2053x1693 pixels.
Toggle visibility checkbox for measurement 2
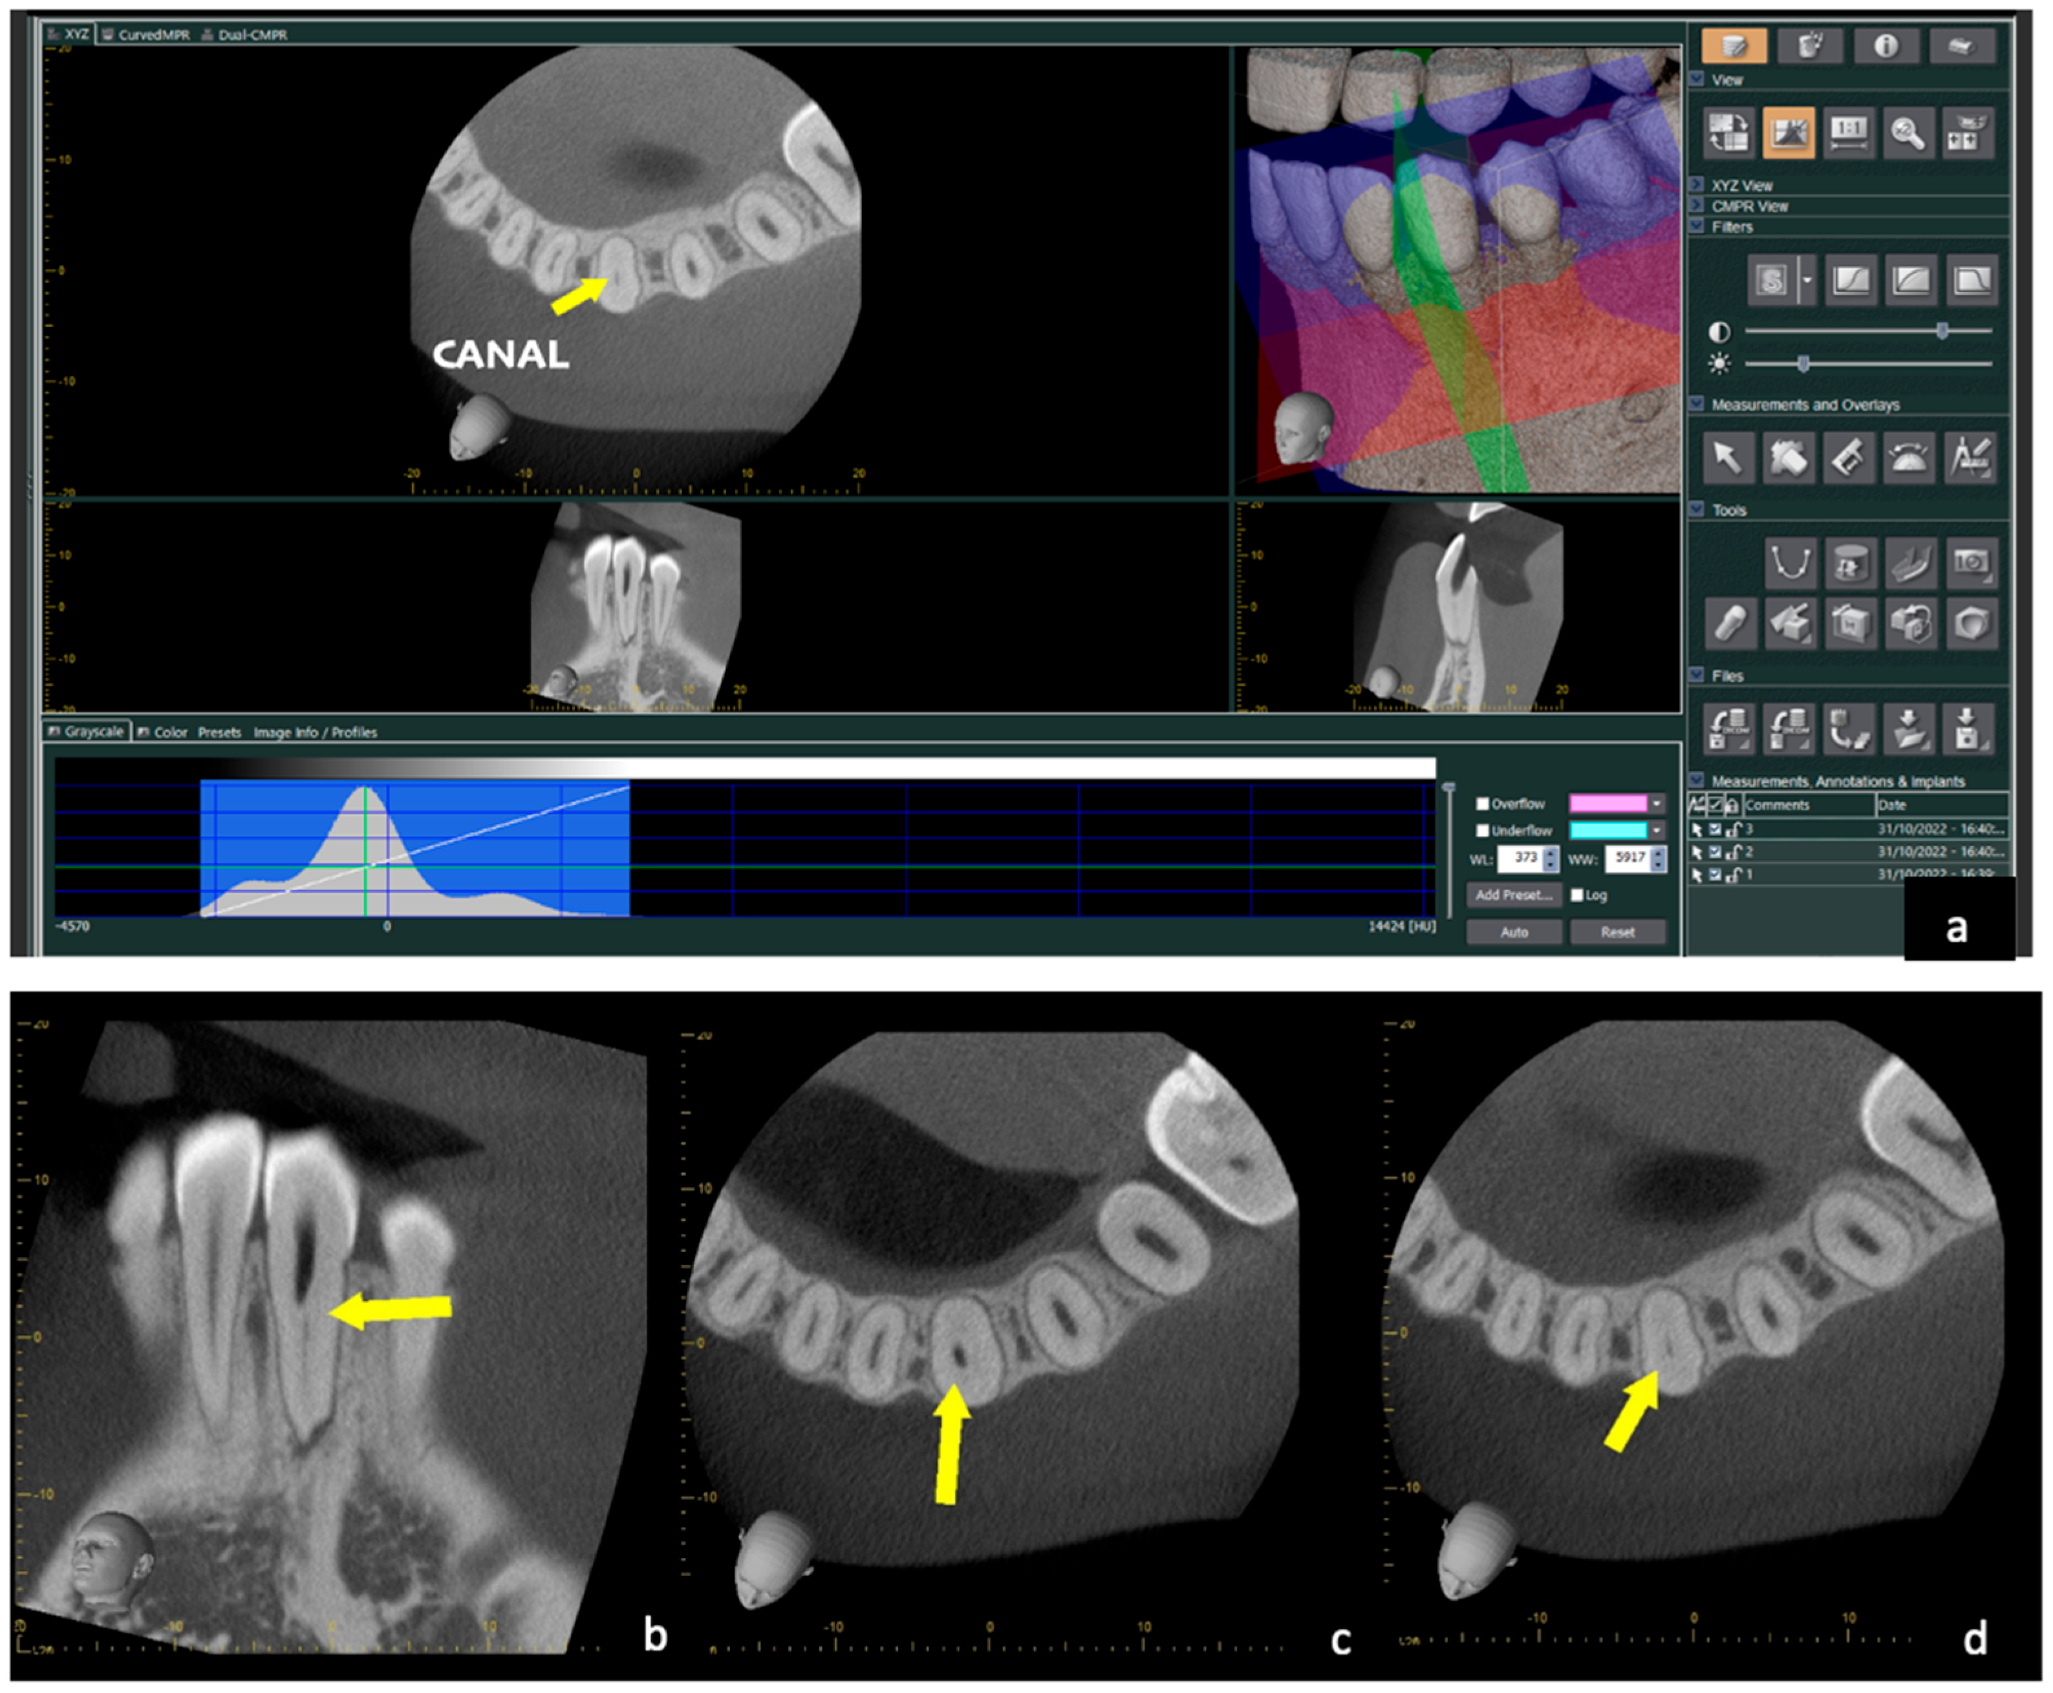[1715, 853]
